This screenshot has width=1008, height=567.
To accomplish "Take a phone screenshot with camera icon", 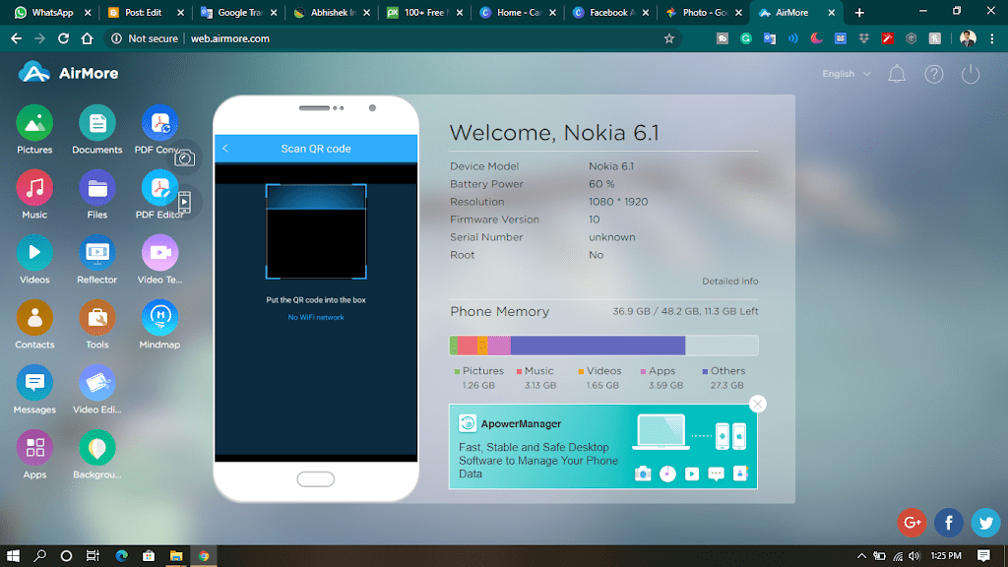I will pos(184,157).
